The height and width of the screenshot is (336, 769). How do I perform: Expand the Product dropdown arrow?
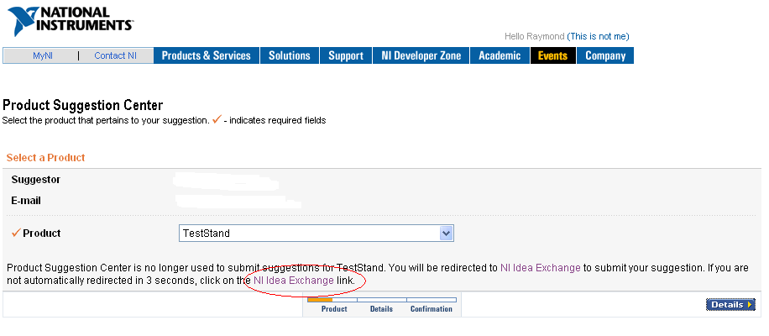(x=446, y=234)
